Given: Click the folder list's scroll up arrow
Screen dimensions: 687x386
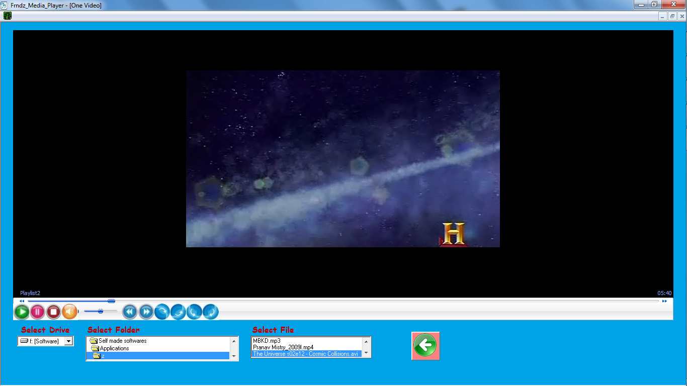Looking at the screenshot, I should (234, 341).
